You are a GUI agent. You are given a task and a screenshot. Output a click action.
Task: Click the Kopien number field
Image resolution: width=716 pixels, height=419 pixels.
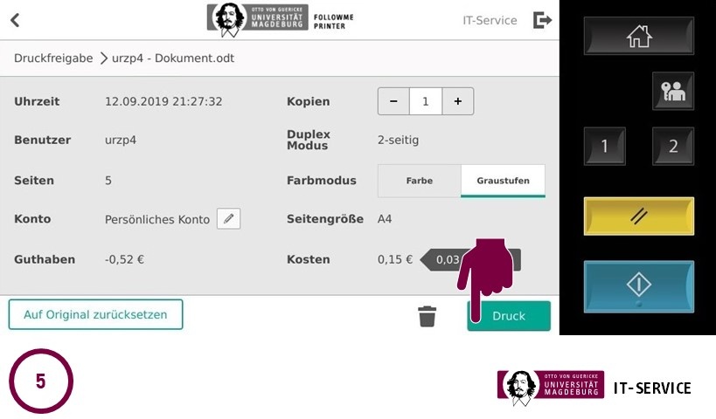(x=426, y=101)
